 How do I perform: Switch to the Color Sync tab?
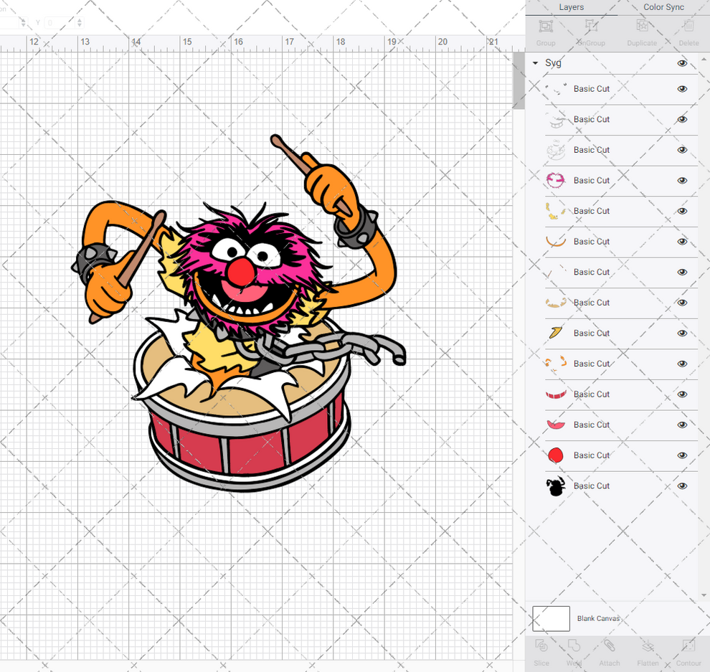click(x=663, y=7)
